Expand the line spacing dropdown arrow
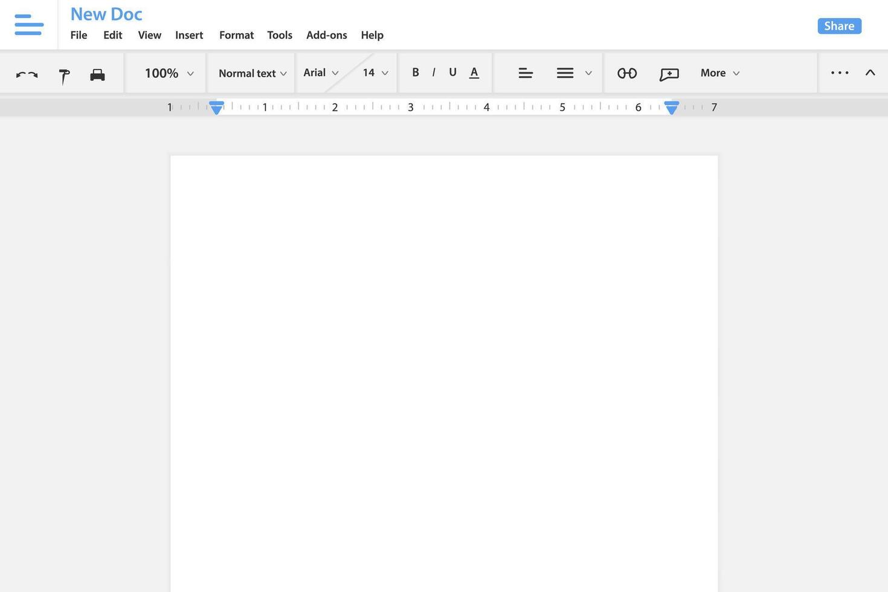 pos(588,73)
